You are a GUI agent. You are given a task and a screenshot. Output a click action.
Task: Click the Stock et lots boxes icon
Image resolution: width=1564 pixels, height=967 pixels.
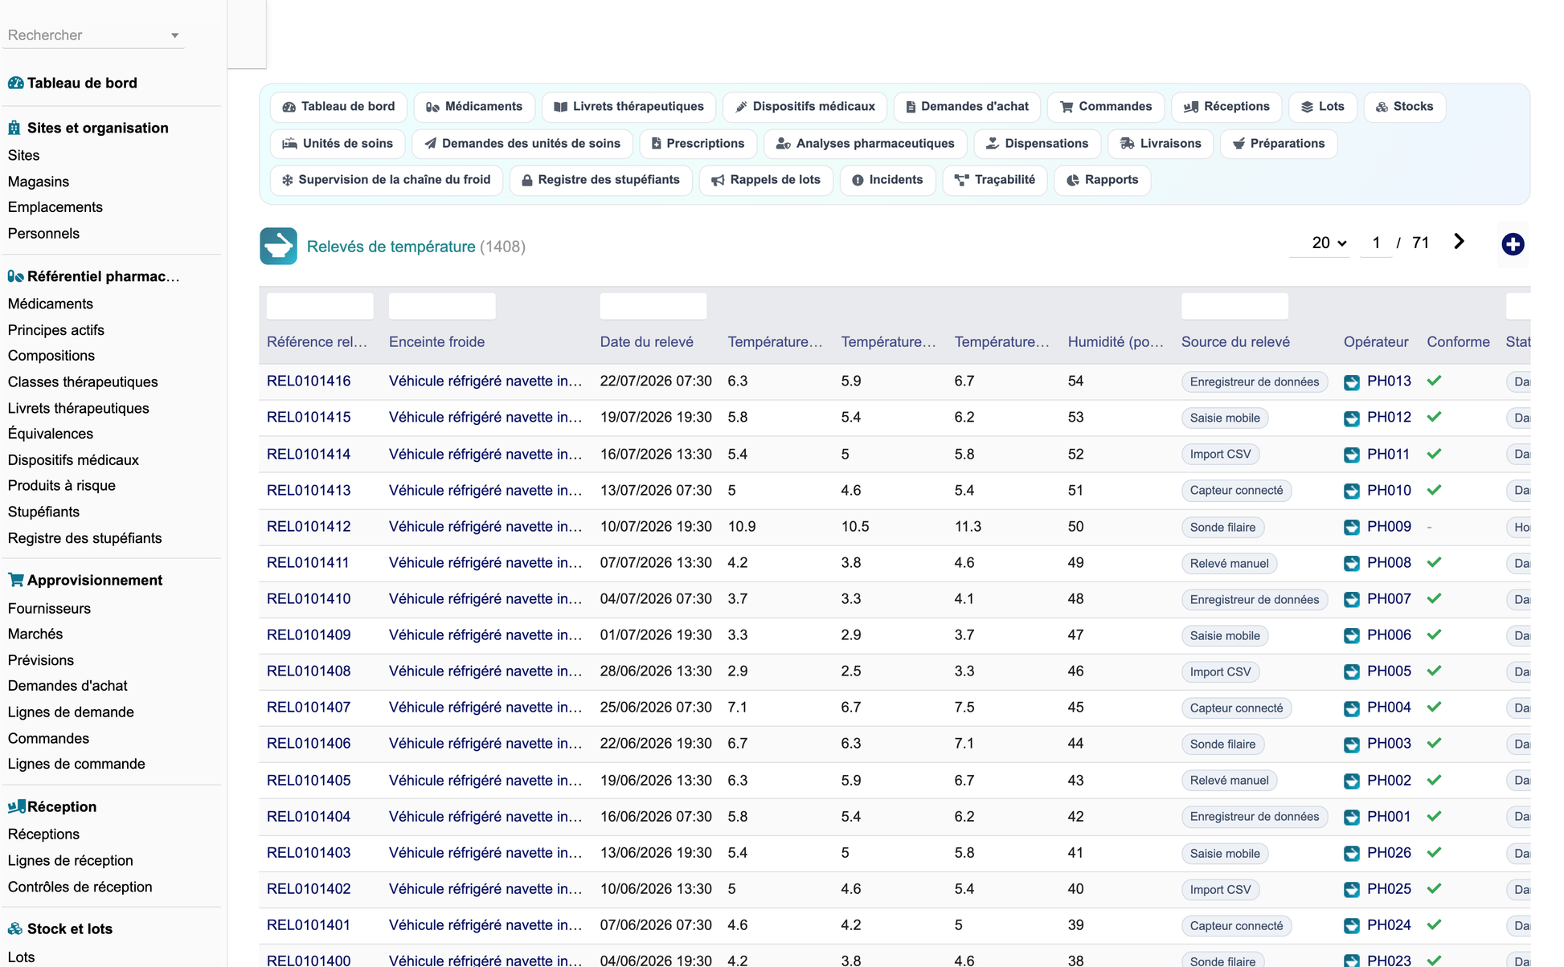point(15,928)
